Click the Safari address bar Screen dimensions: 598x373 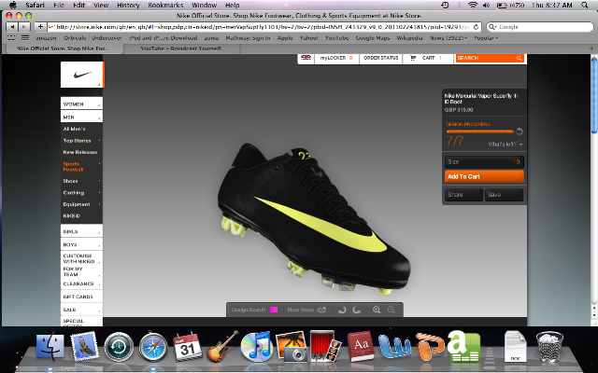pyautogui.click(x=263, y=27)
